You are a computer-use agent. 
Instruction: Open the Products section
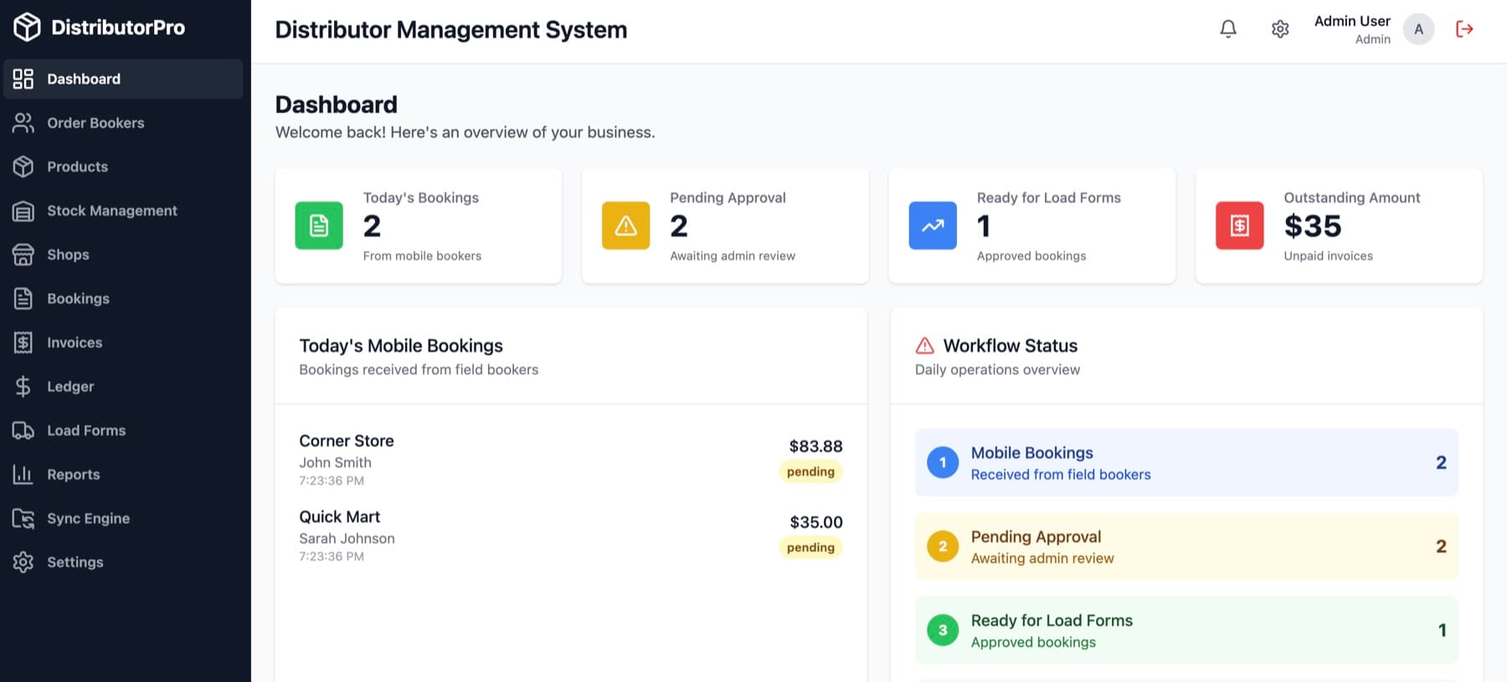point(123,167)
